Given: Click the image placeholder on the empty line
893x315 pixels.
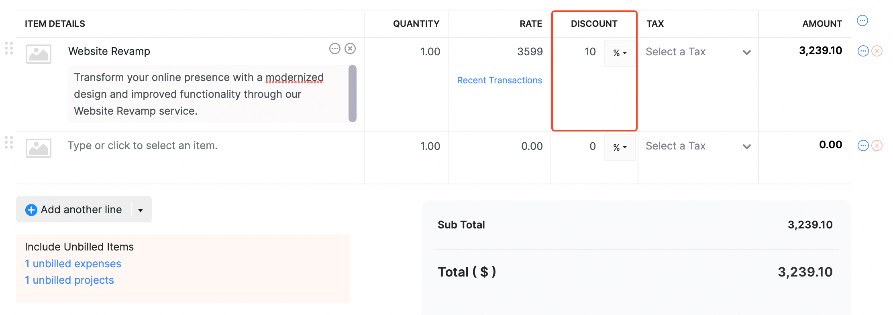Looking at the screenshot, I should pyautogui.click(x=38, y=148).
